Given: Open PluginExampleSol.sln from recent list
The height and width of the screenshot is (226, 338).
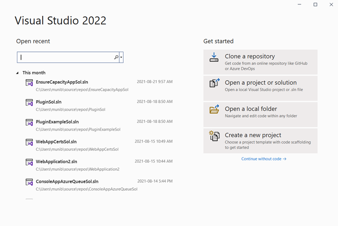Looking at the screenshot, I should [x=57, y=122].
